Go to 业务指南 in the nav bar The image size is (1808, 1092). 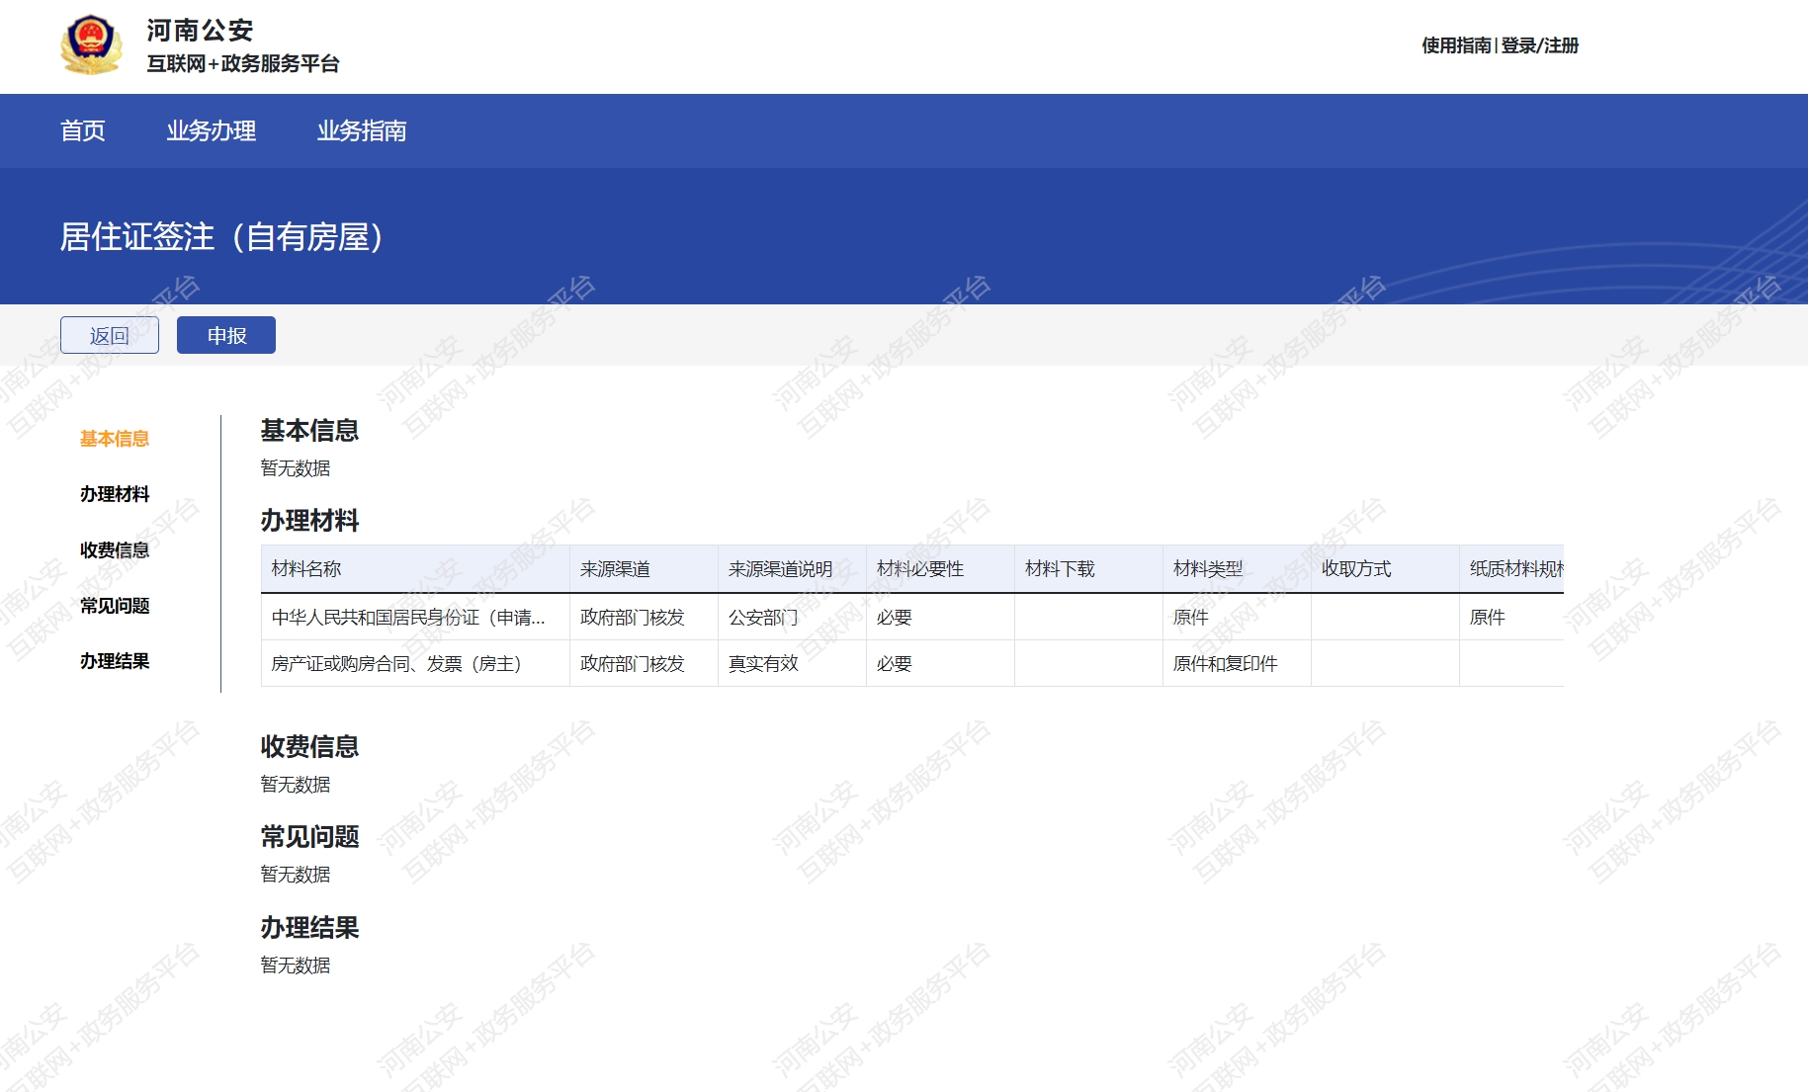(362, 130)
